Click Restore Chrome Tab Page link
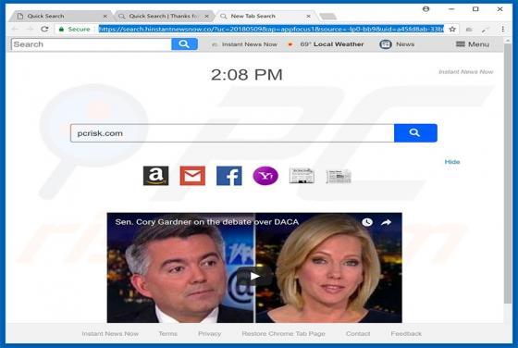The width and height of the screenshot is (518, 348). pos(283,334)
